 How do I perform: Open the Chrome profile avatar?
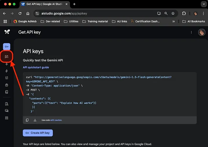tap(195, 13)
